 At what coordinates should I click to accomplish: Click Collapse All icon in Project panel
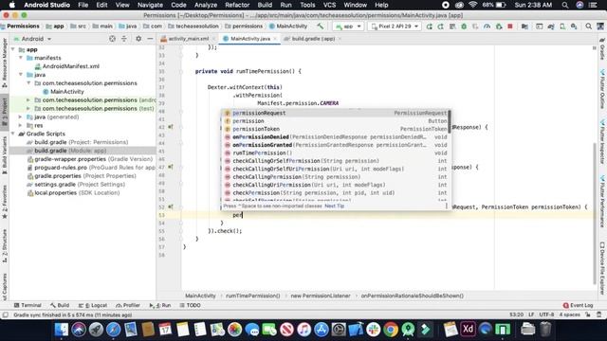pos(124,39)
